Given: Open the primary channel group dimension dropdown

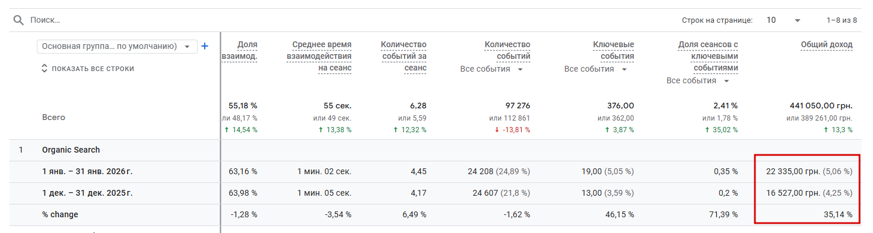Looking at the screenshot, I should point(117,47).
